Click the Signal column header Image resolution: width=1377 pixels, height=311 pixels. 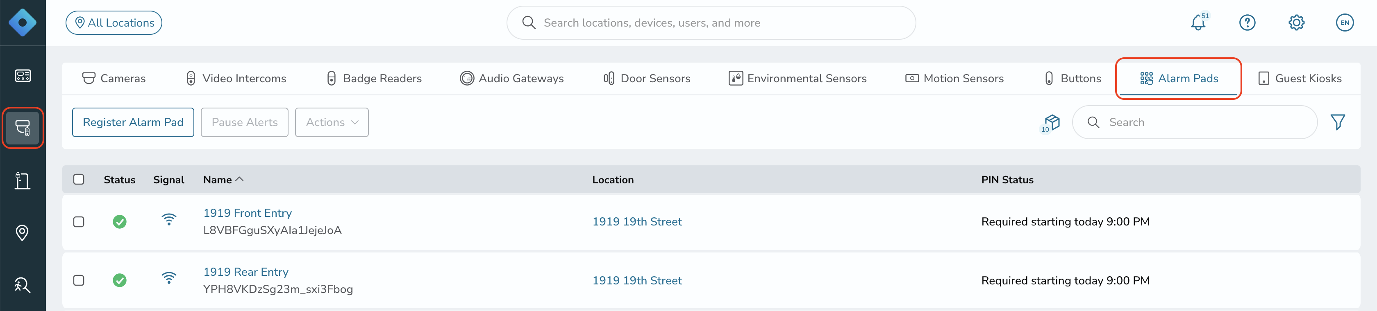click(x=169, y=180)
